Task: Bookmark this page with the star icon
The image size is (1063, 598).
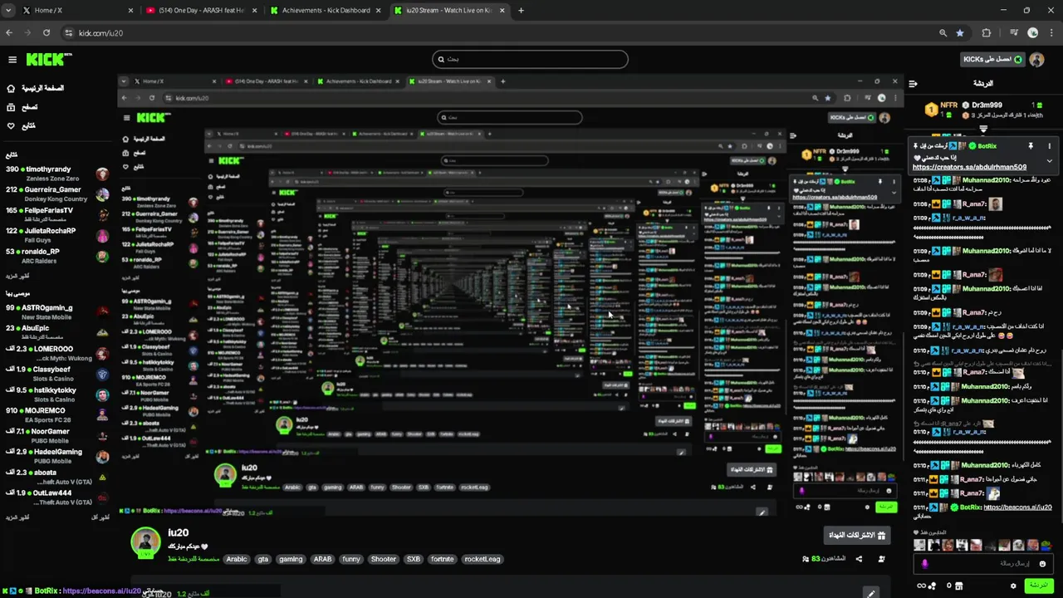Action: pos(960,33)
